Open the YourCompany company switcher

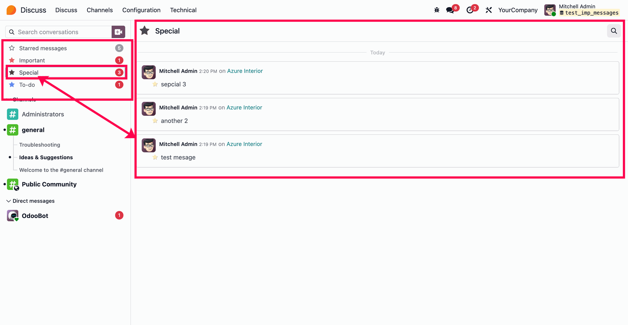[x=518, y=10]
